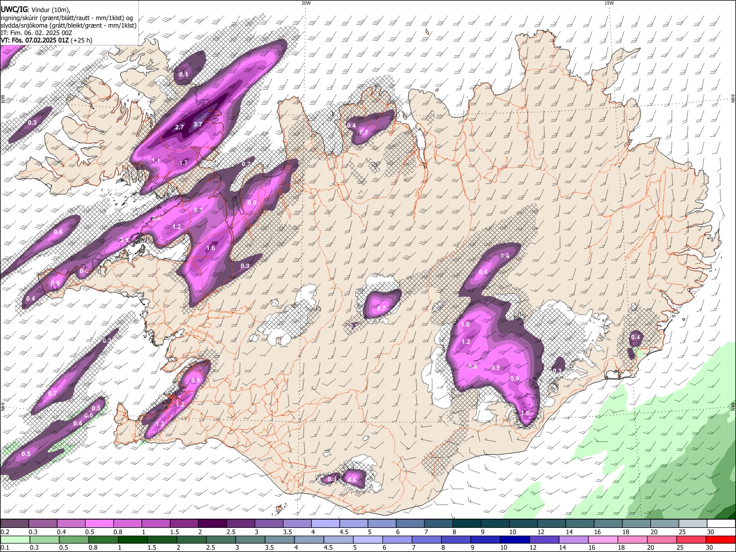This screenshot has height=552, width=736.
Task: Select the 'VT: Fös. 07.02.2025 01Z (+25 h)' line
Action: tap(47, 41)
